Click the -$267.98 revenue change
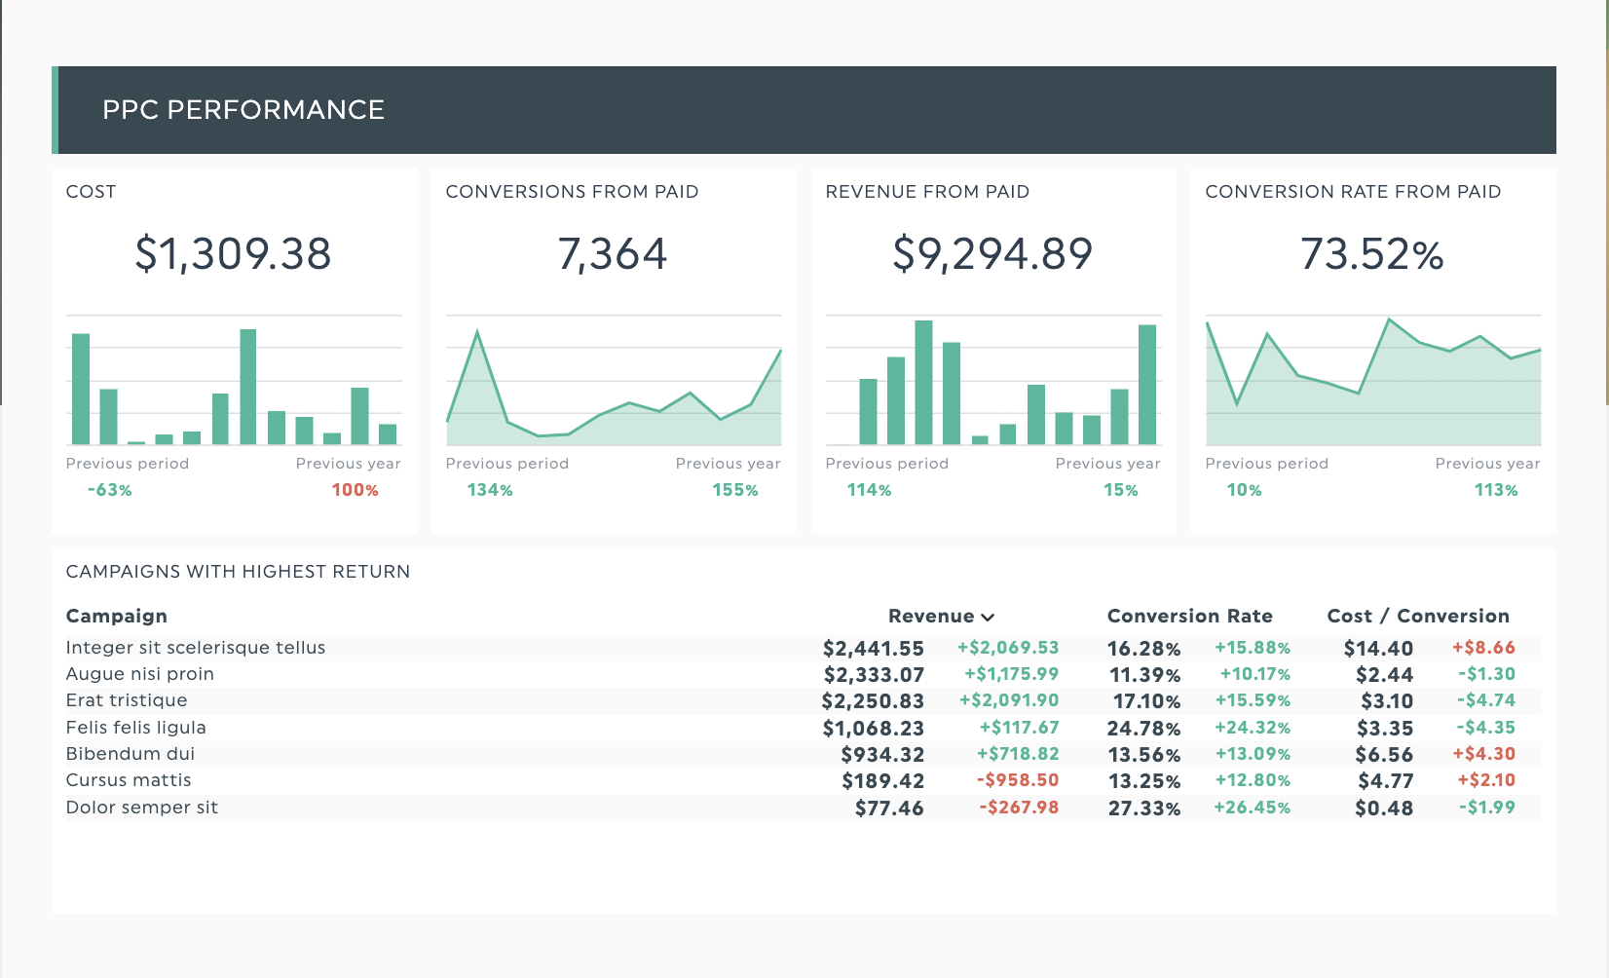 (1019, 808)
